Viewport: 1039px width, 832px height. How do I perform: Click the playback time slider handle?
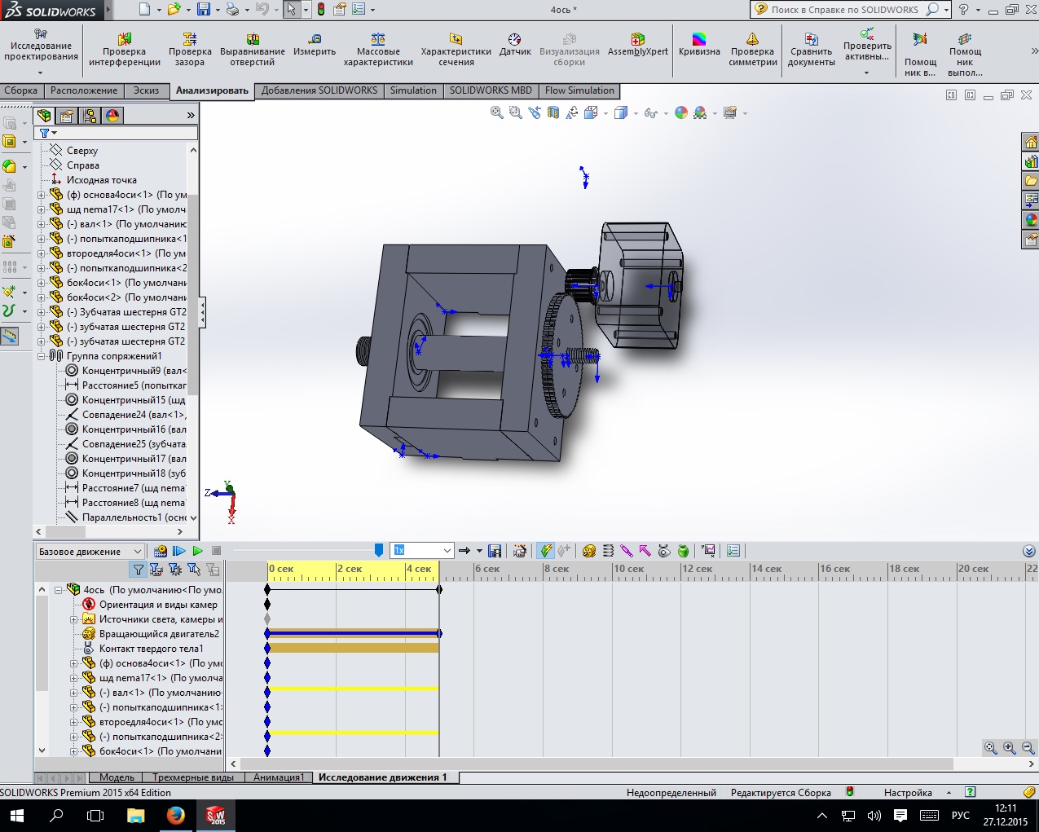(x=379, y=551)
